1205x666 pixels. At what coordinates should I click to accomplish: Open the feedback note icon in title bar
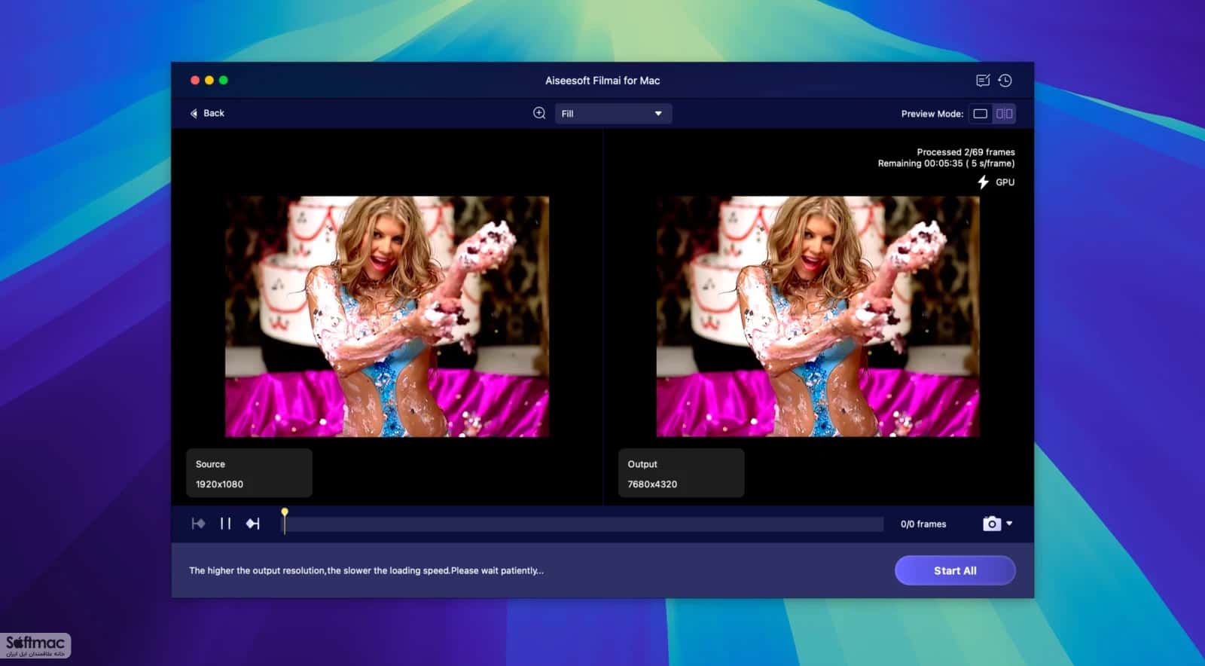pos(983,81)
